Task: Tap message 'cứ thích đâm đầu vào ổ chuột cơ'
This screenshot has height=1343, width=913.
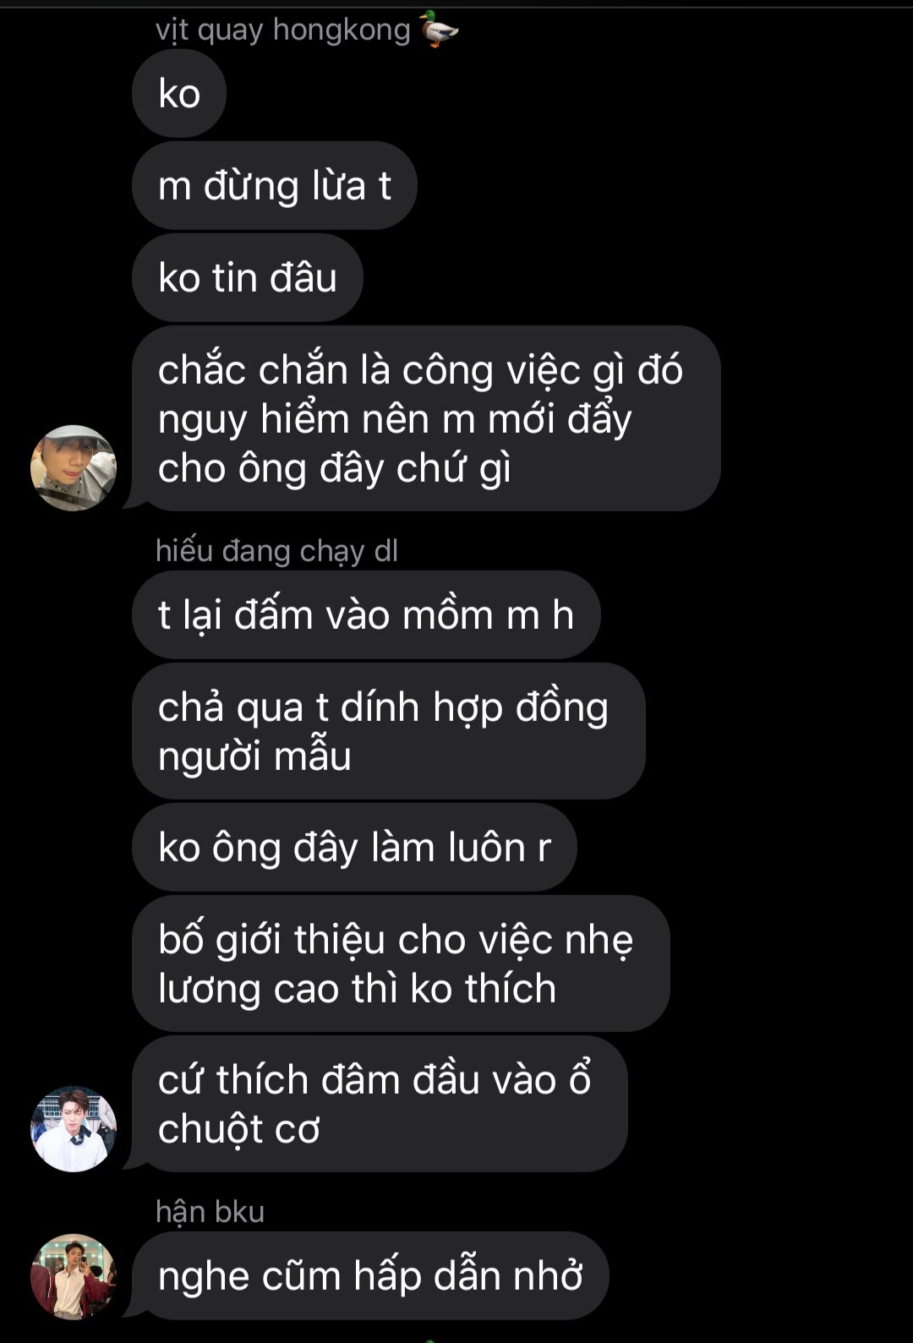Action: click(x=380, y=1104)
